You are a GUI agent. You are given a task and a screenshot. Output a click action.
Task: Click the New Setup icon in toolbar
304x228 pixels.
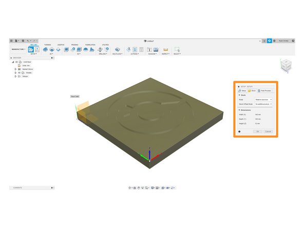tap(31, 49)
